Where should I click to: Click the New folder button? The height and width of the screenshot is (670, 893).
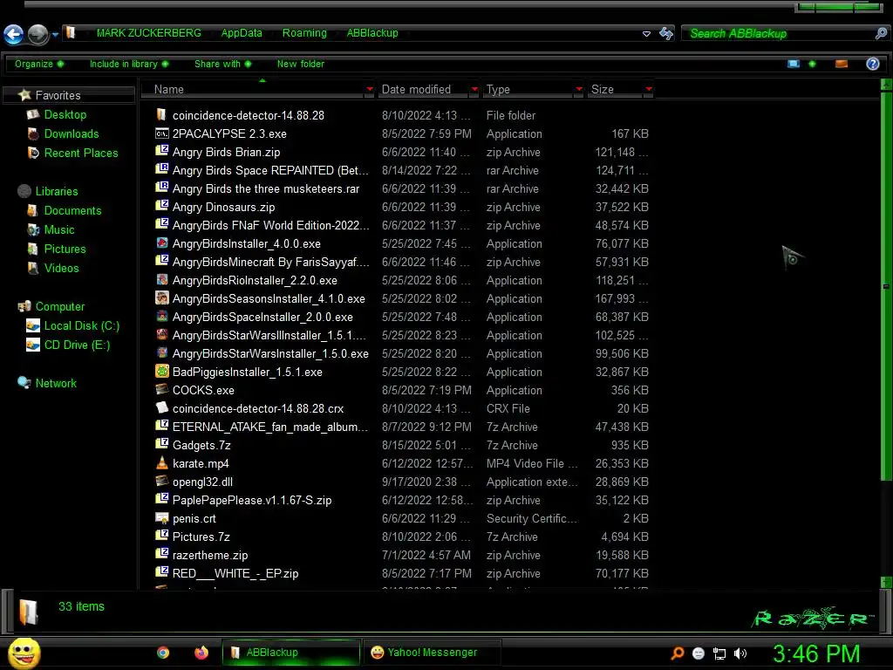[x=301, y=64]
